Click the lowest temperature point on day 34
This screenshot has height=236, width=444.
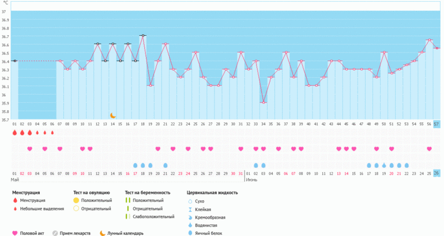point(264,102)
